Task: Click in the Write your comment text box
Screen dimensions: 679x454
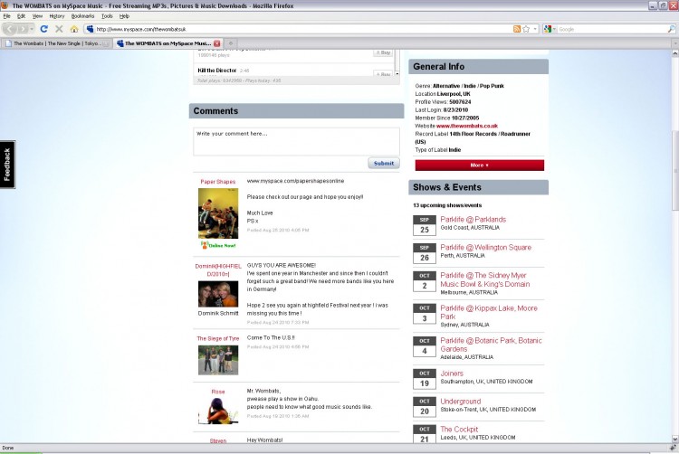Action: tap(296, 141)
